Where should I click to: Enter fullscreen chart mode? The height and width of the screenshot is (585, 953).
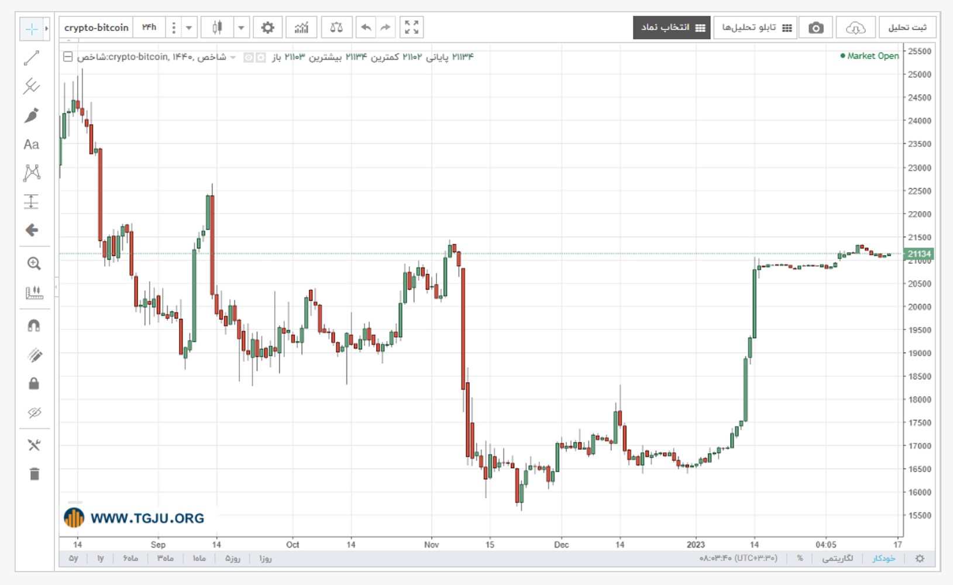pyautogui.click(x=412, y=27)
